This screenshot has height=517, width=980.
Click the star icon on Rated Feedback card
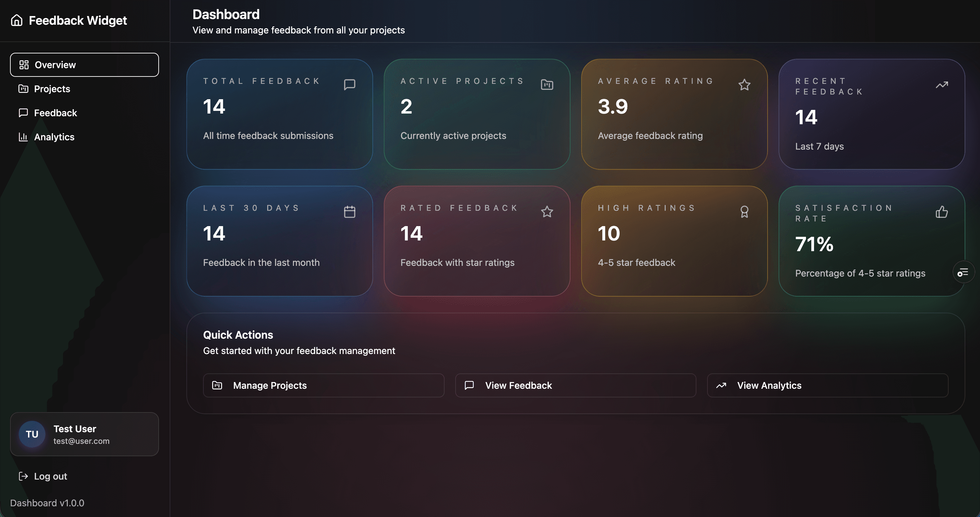point(547,212)
